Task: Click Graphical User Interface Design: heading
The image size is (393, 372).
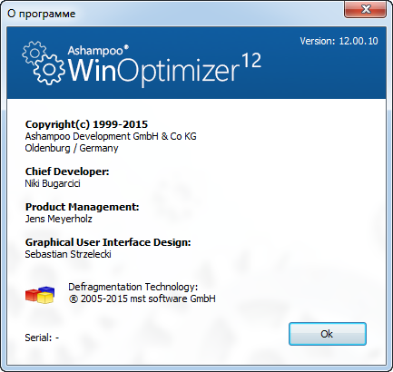Action: (x=108, y=242)
